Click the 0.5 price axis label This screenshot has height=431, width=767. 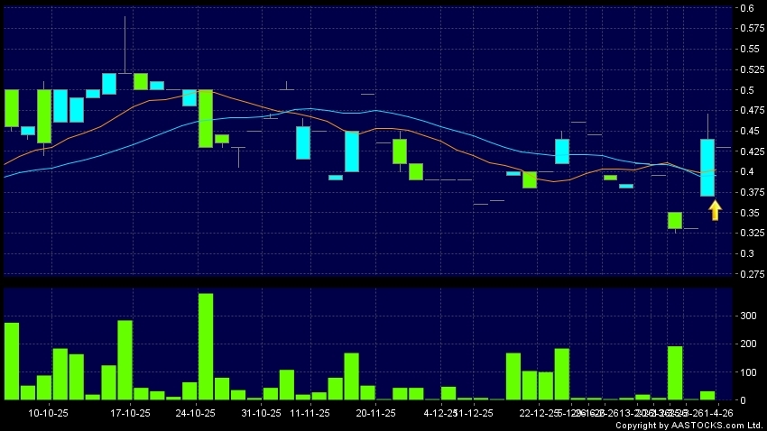748,90
